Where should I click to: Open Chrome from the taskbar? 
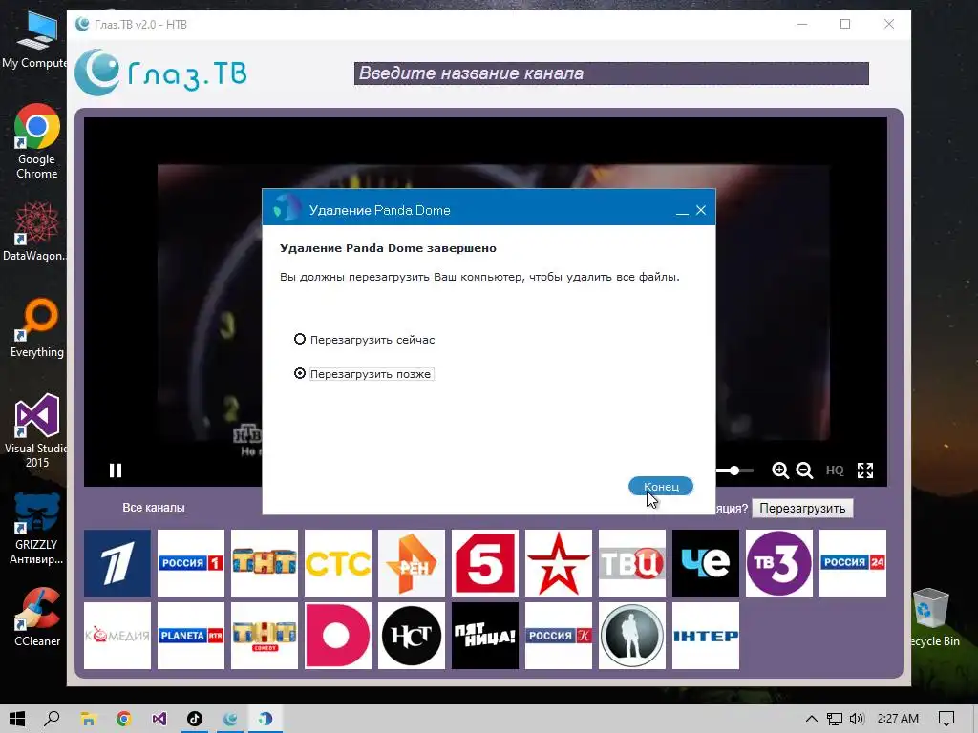[x=123, y=719]
